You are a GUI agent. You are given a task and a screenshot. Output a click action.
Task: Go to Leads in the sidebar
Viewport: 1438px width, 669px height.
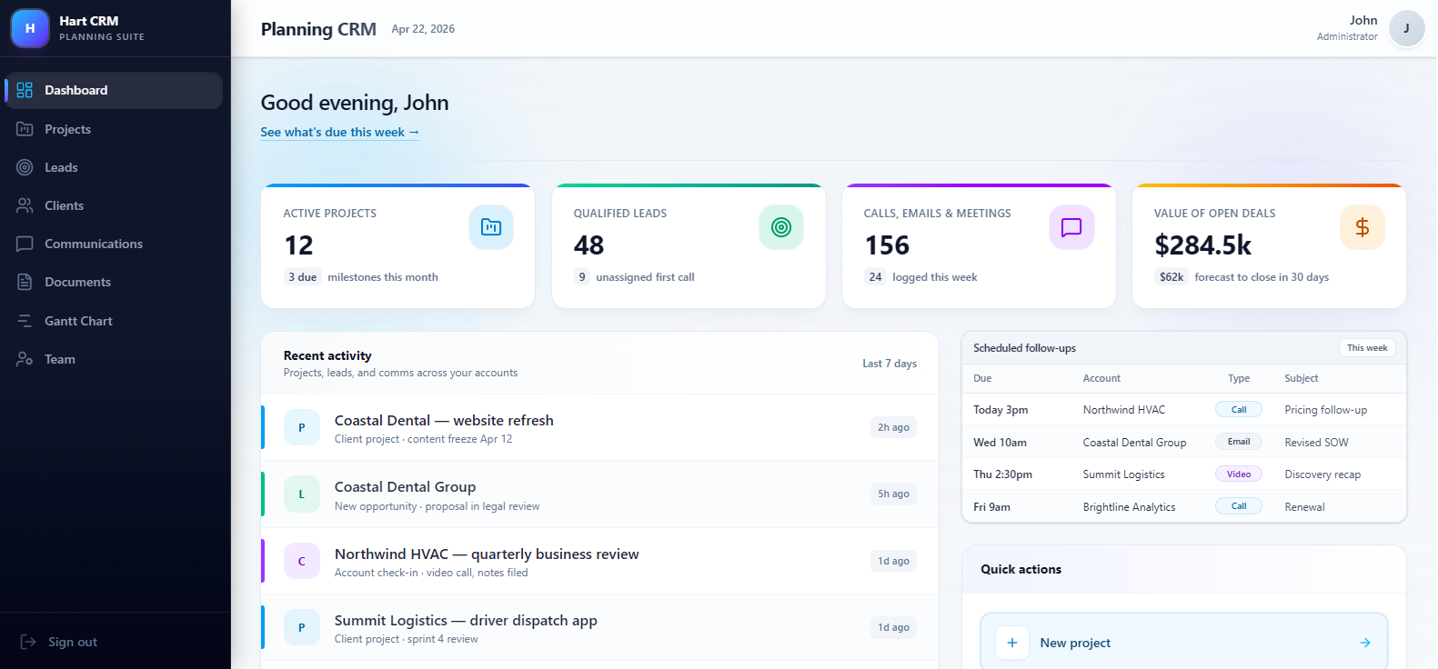[114, 167]
